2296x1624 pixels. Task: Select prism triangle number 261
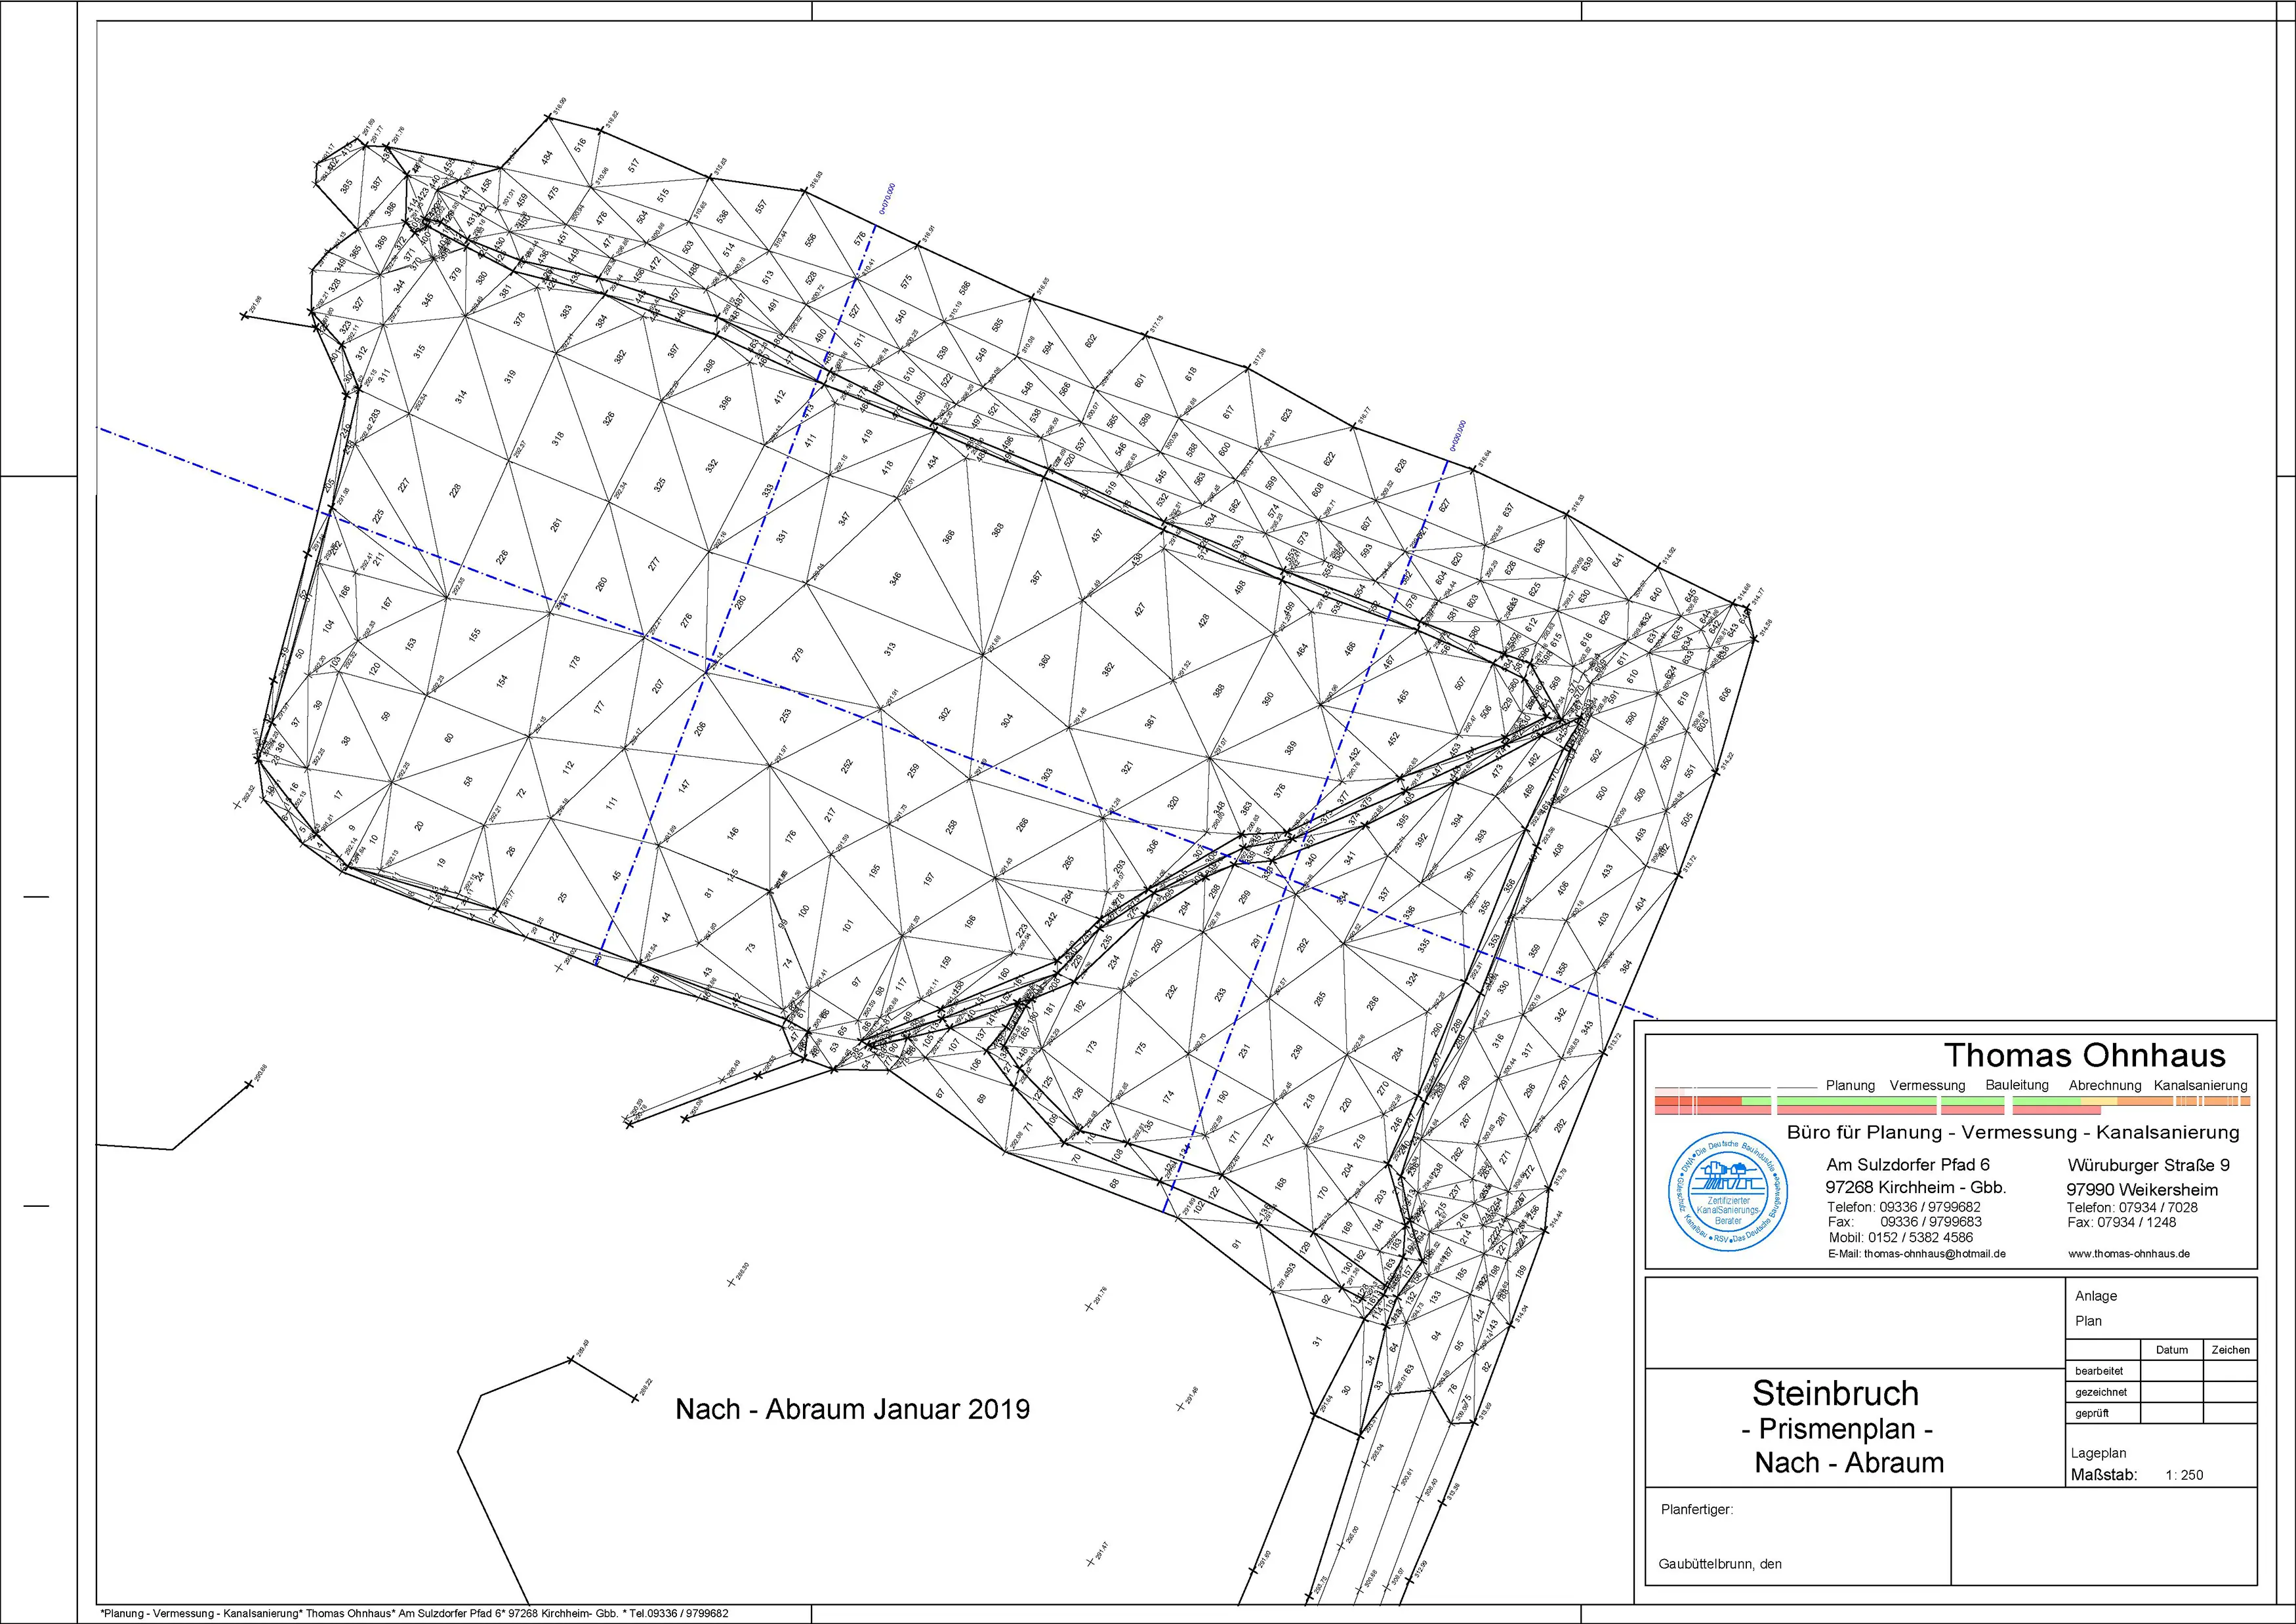(x=556, y=524)
